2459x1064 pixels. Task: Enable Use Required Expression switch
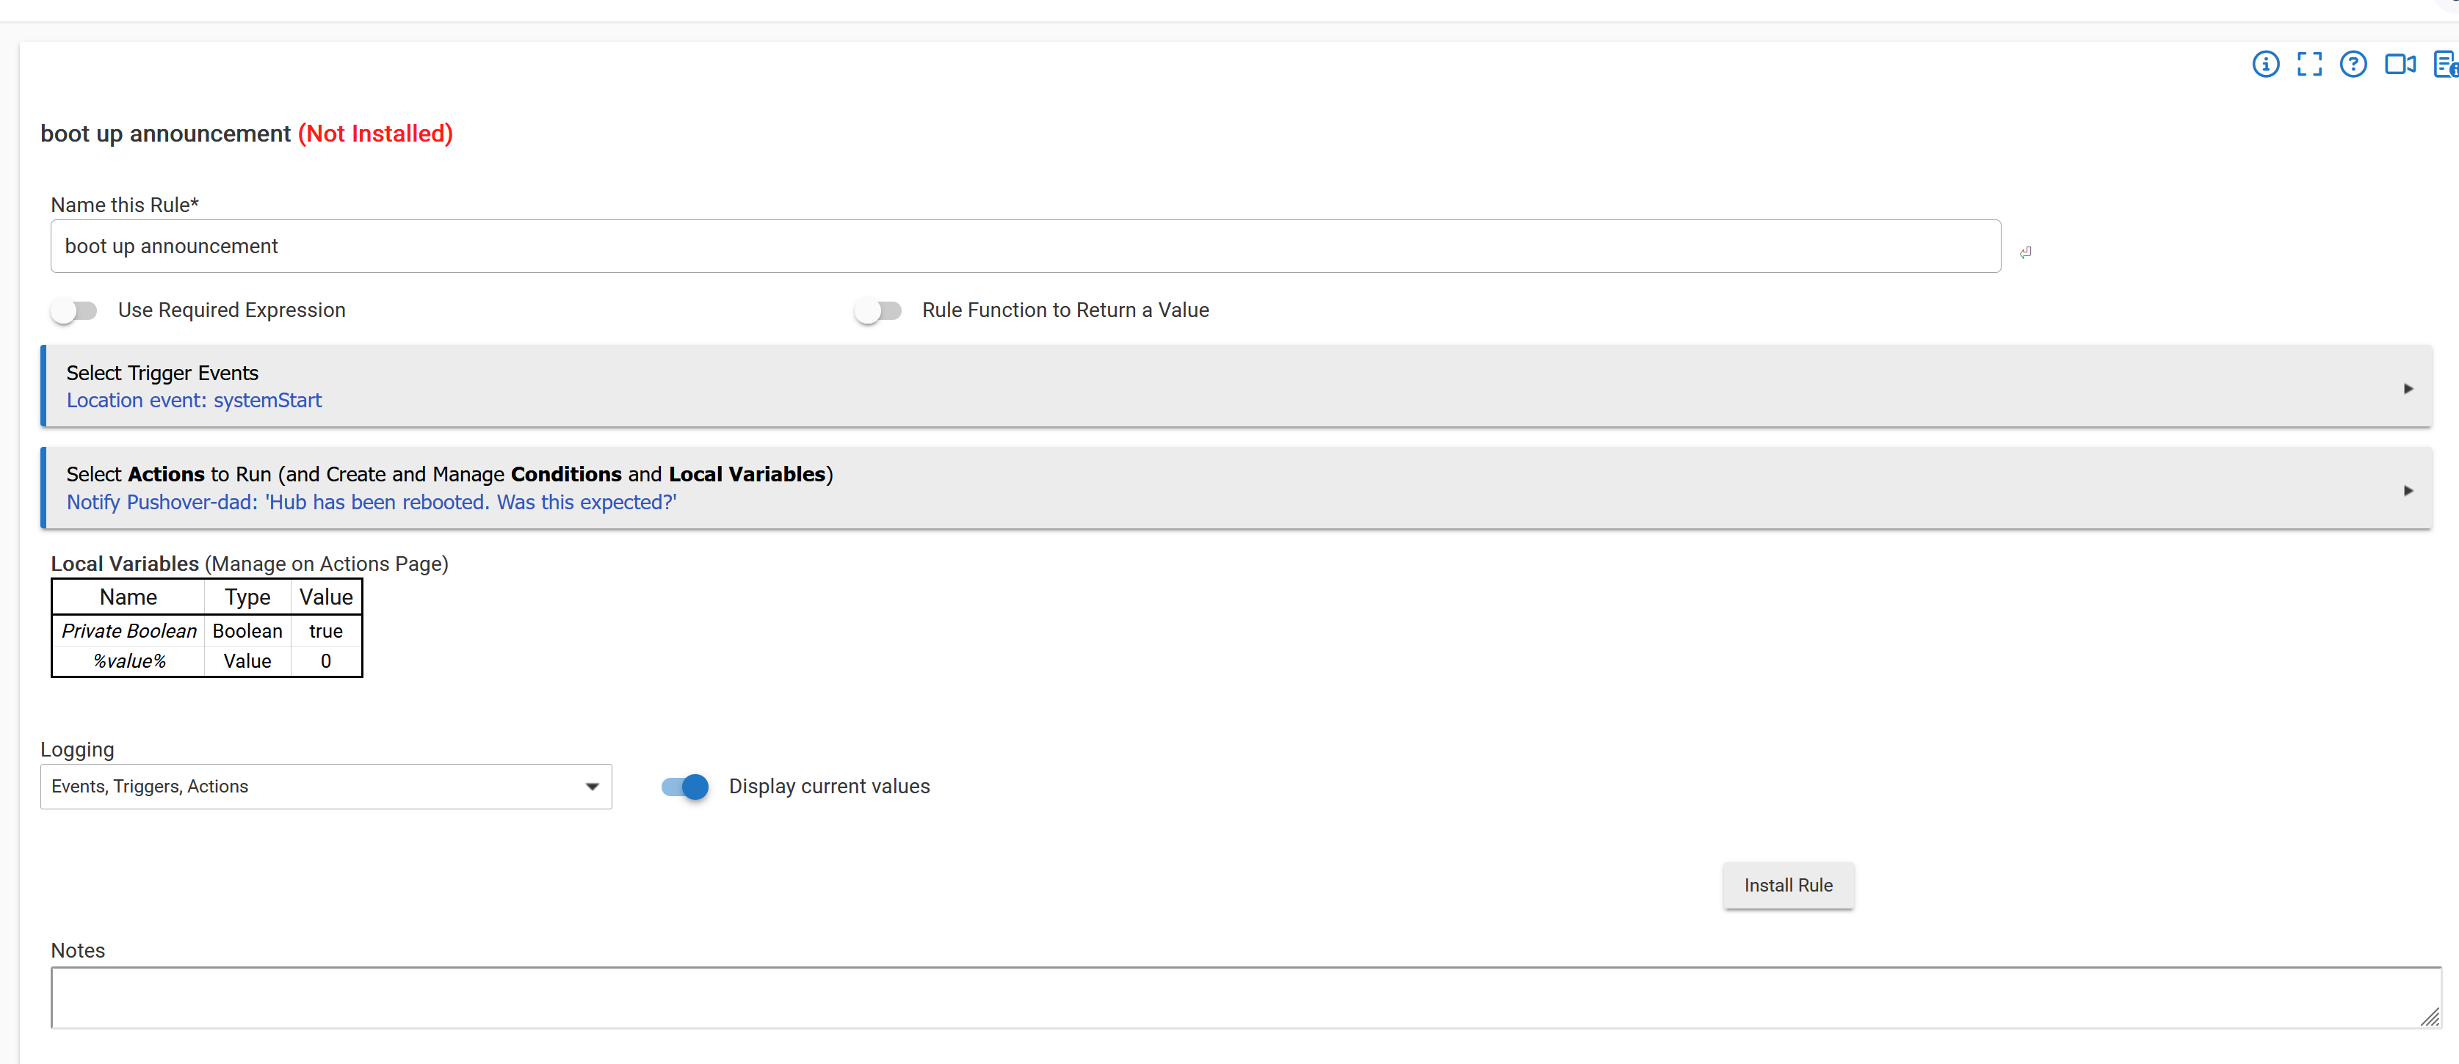[74, 310]
